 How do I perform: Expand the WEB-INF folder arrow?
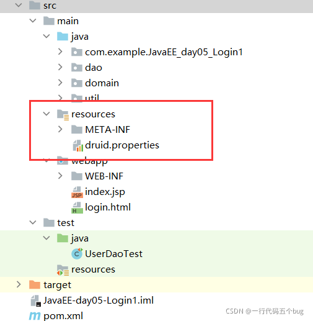coord(60,176)
